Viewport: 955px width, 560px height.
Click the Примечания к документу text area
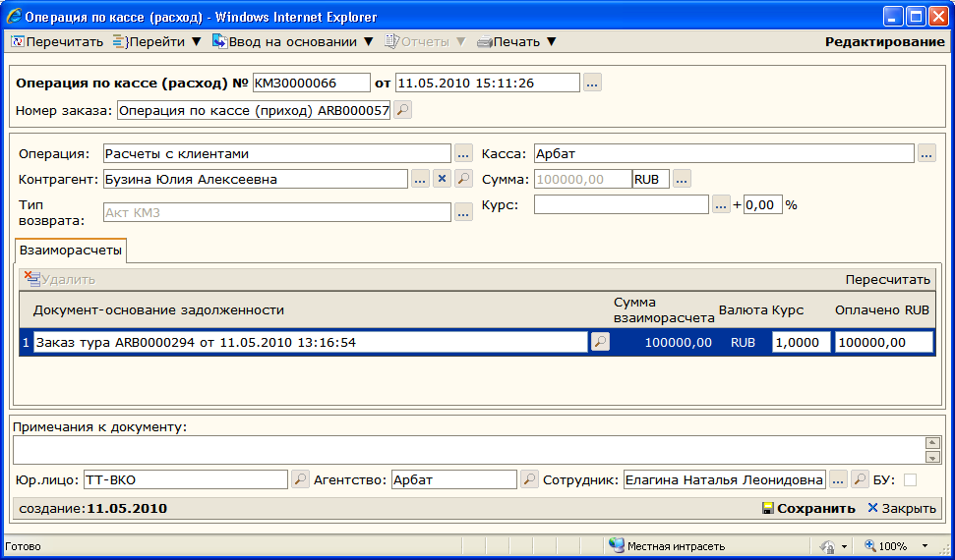pos(468,450)
